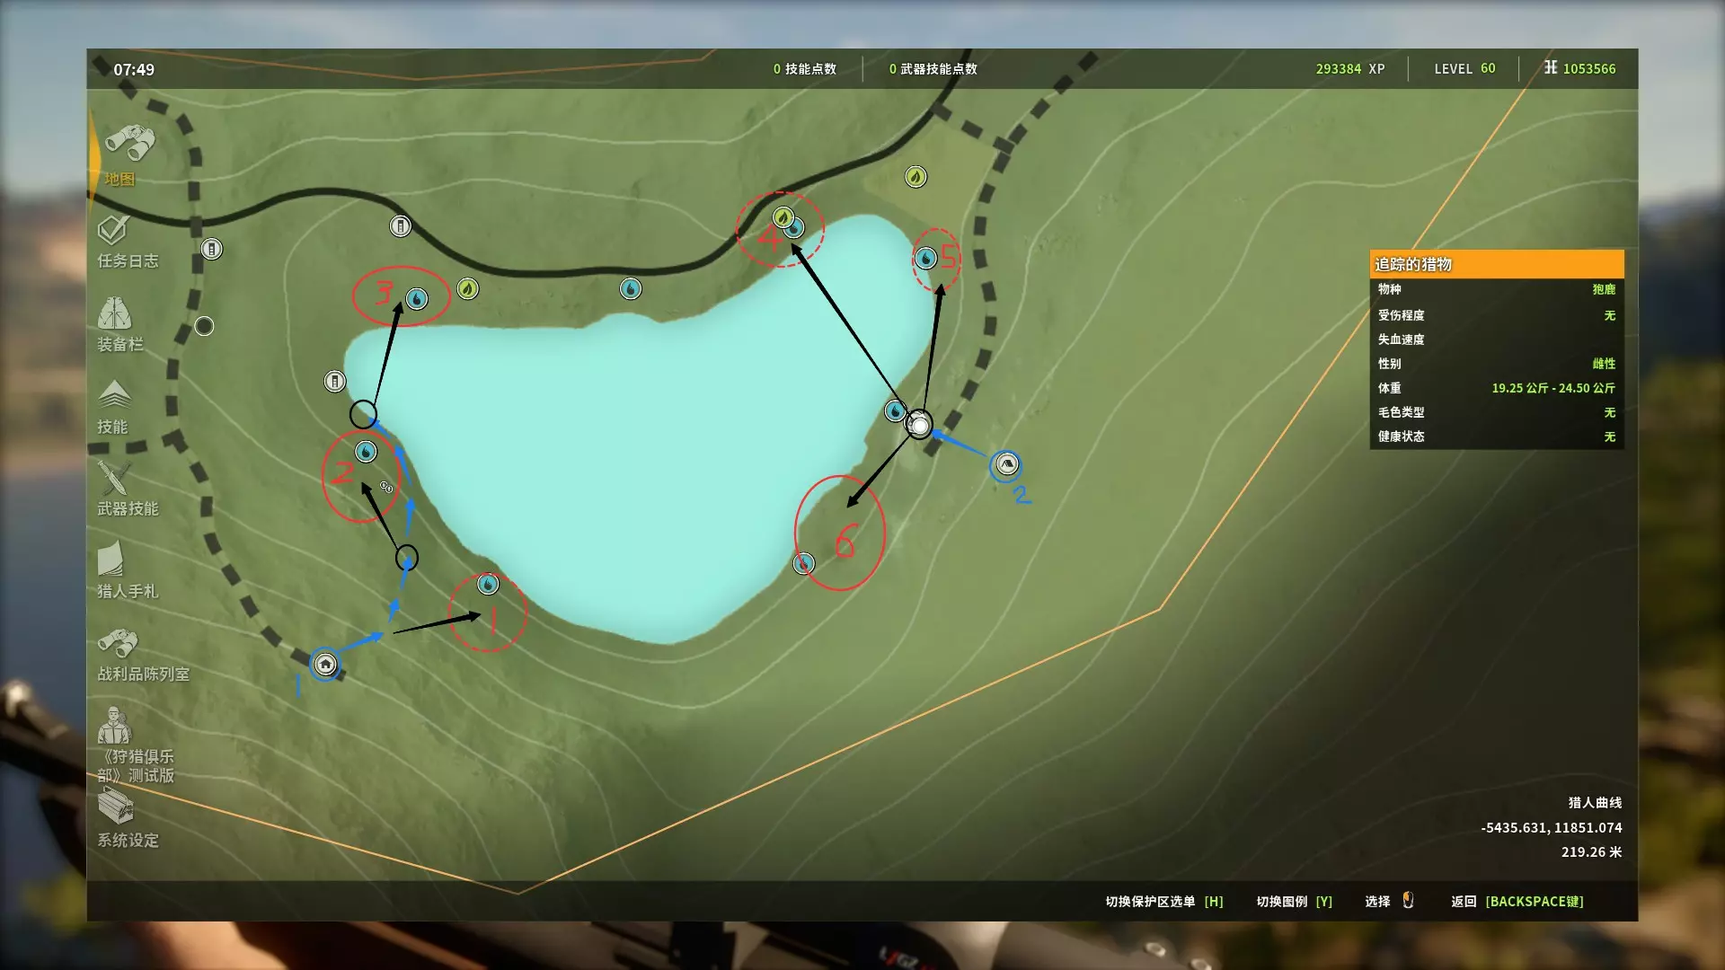This screenshot has height=970, width=1725.
Task: Open 武器技能 weapon skills knife icon
Action: click(115, 479)
